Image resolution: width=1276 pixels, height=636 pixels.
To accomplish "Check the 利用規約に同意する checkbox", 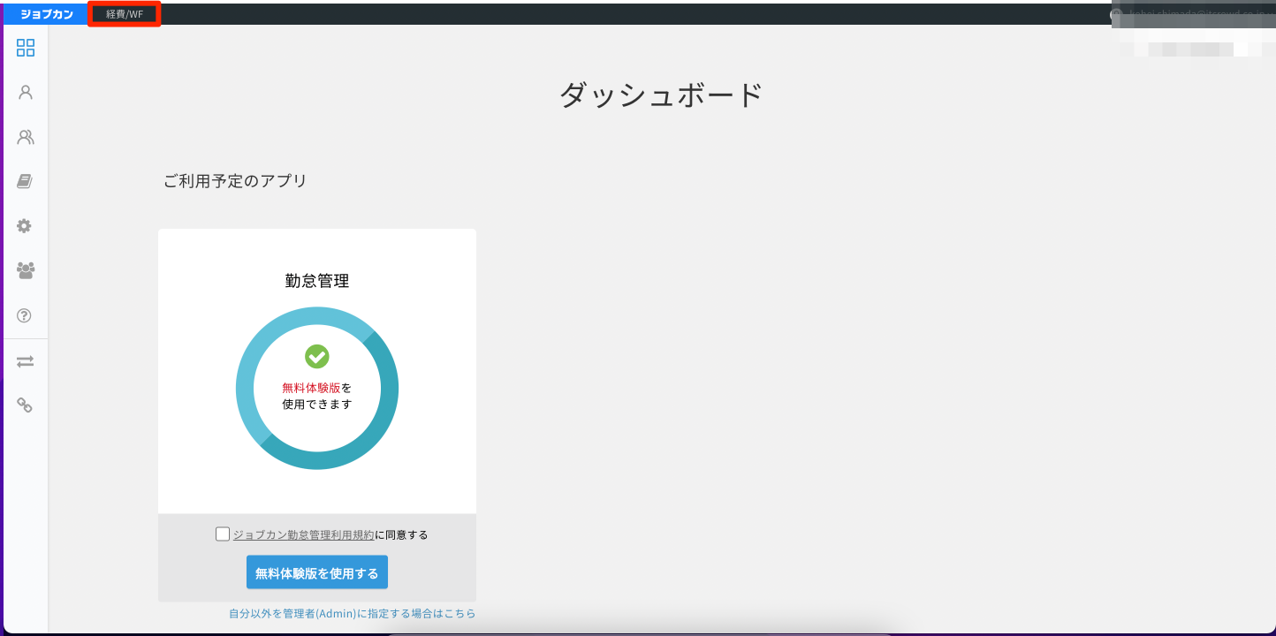I will pyautogui.click(x=223, y=534).
